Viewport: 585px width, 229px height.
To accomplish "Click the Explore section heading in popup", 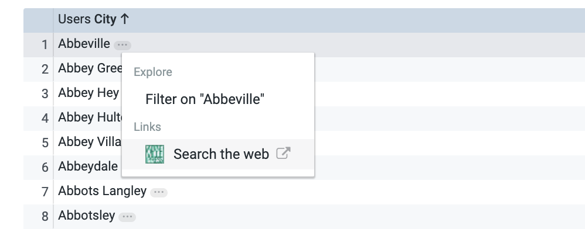I will click(x=153, y=72).
